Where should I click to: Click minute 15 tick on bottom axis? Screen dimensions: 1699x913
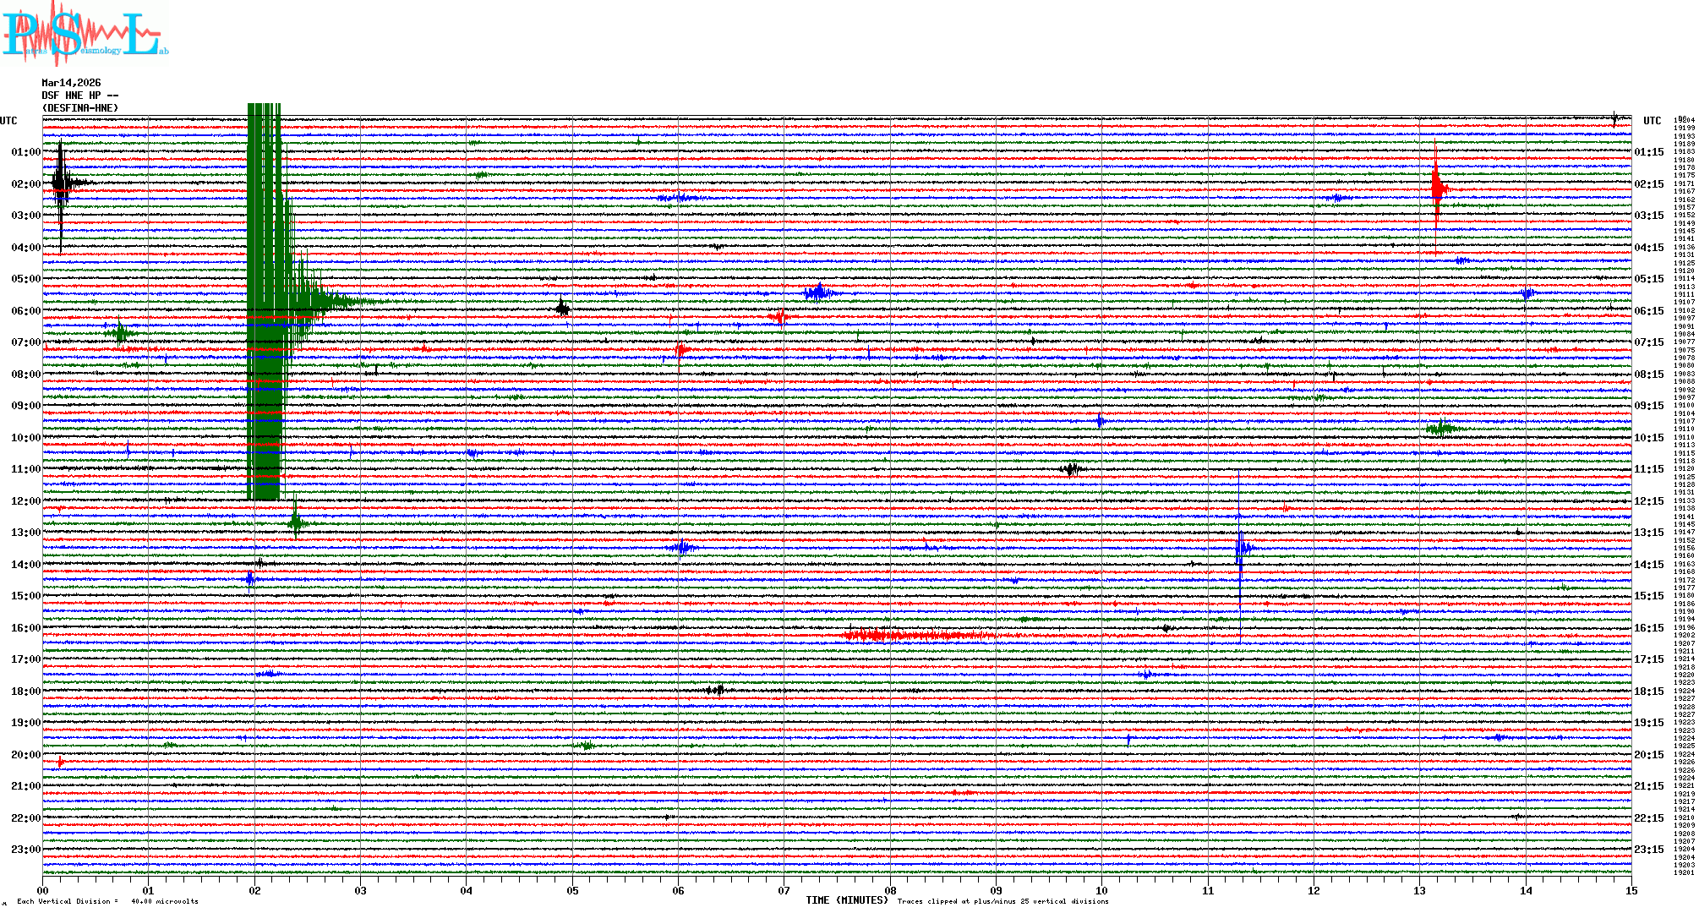tap(1631, 890)
